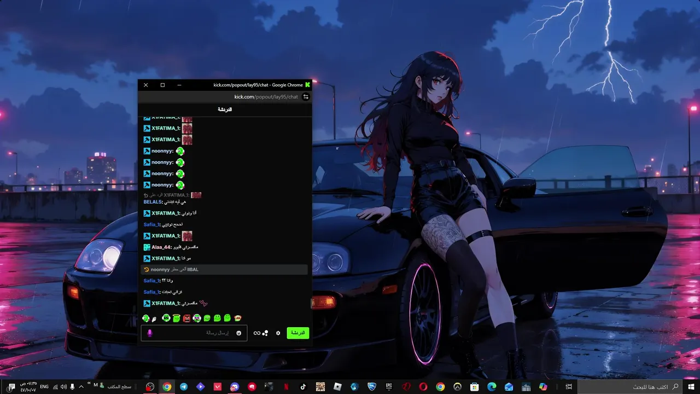Open Safia_1 username in the 'وانا ؟؟' message
This screenshot has height=394, width=700.
(x=151, y=281)
